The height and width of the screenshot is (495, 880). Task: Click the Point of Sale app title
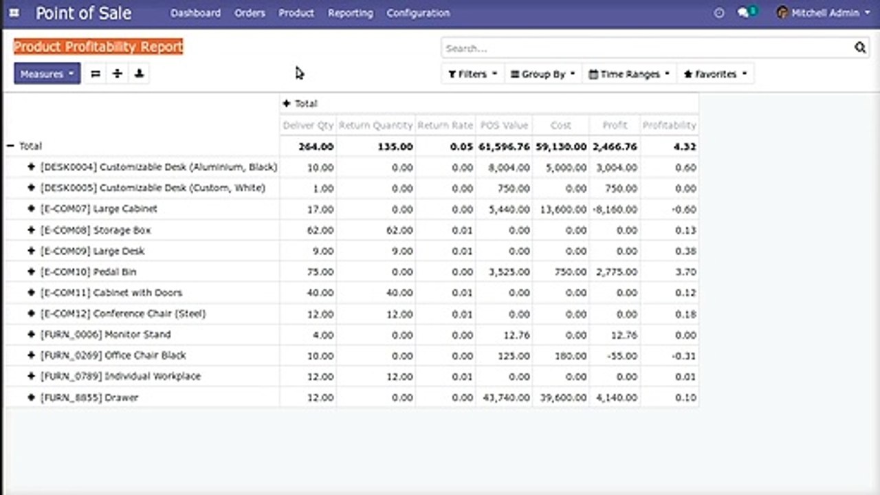[83, 13]
